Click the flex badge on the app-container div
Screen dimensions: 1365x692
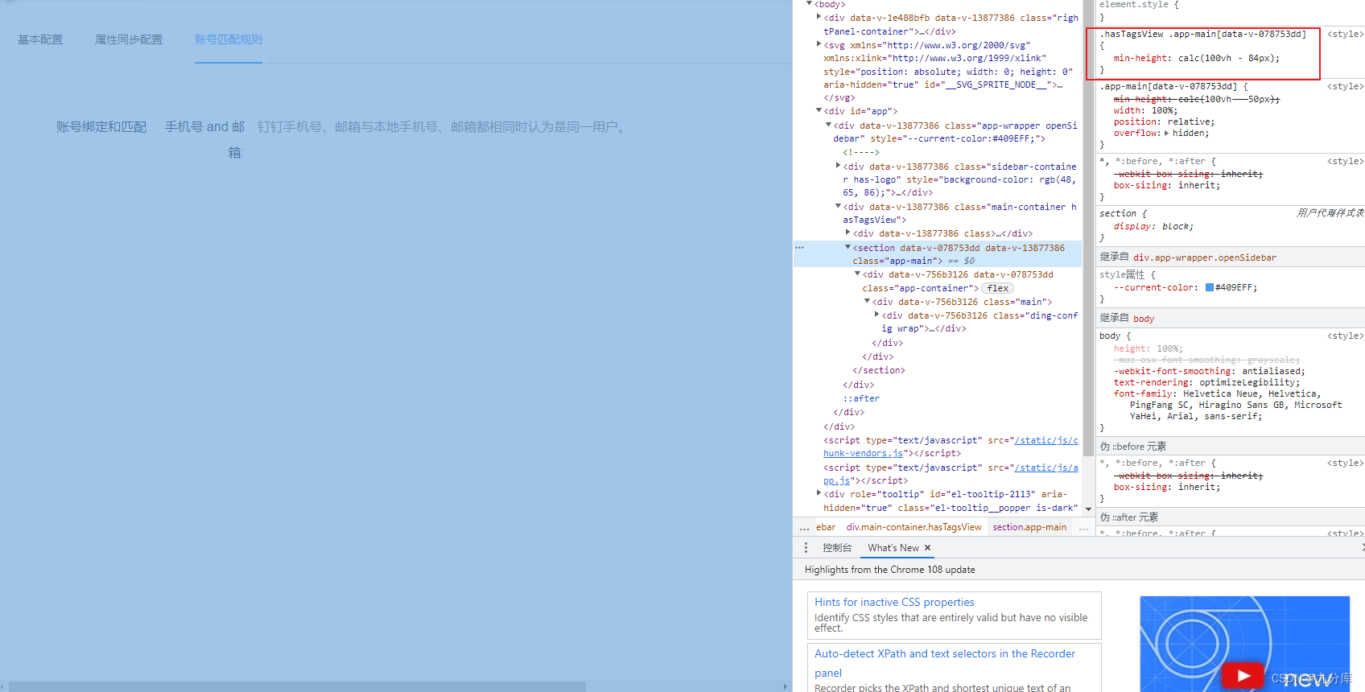[998, 288]
